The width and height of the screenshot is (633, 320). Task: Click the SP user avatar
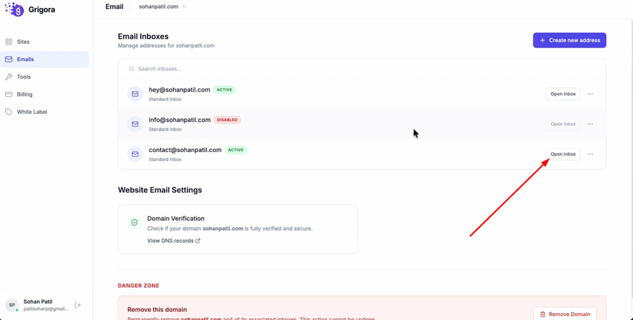point(12,305)
